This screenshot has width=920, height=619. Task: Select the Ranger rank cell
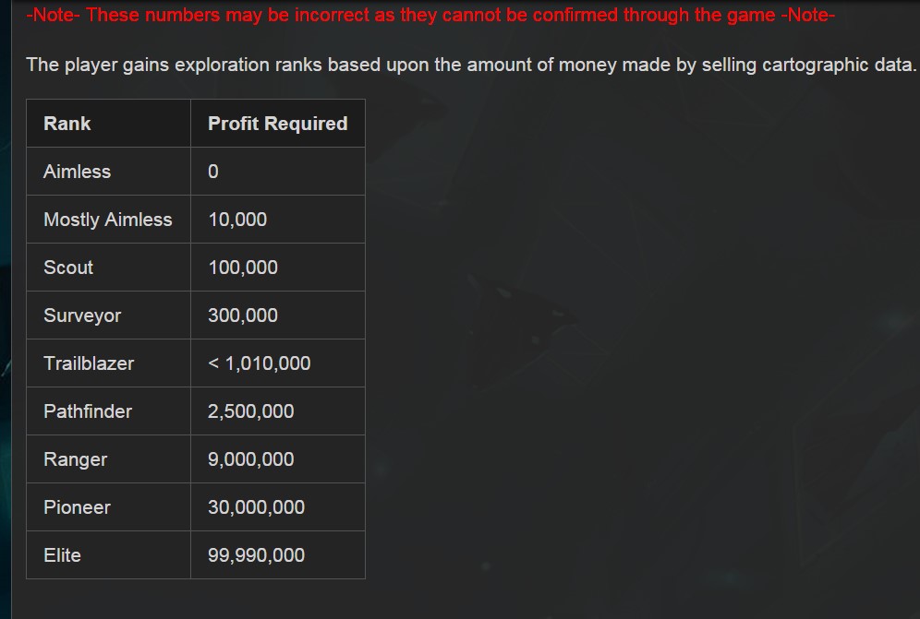[109, 459]
